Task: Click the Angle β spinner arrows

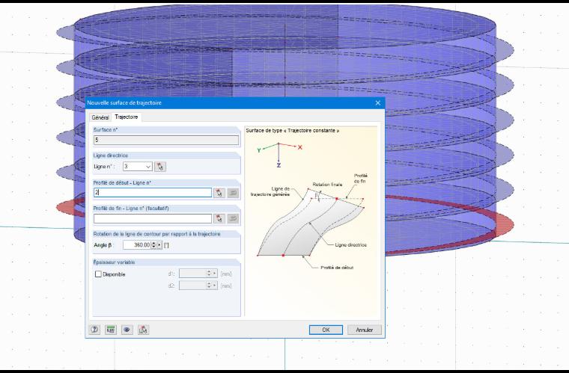Action: pos(154,245)
